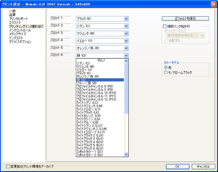This screenshot has height=172, width=218.
Task: Close the プリント設定 dialog window
Action: pyautogui.click(x=213, y=4)
